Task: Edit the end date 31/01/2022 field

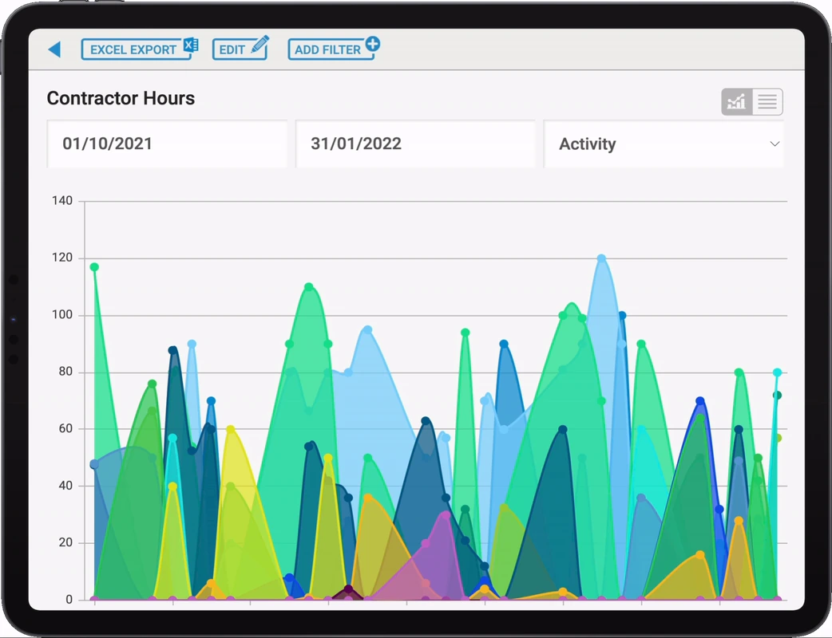Action: coord(415,144)
